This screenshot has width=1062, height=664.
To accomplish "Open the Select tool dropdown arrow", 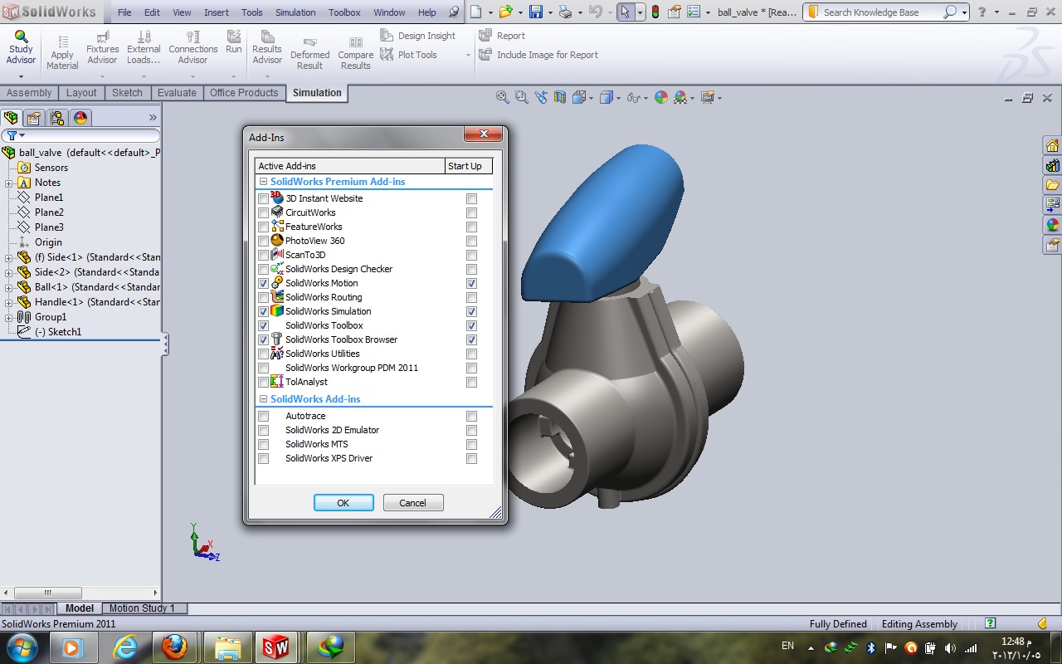I will click(640, 12).
